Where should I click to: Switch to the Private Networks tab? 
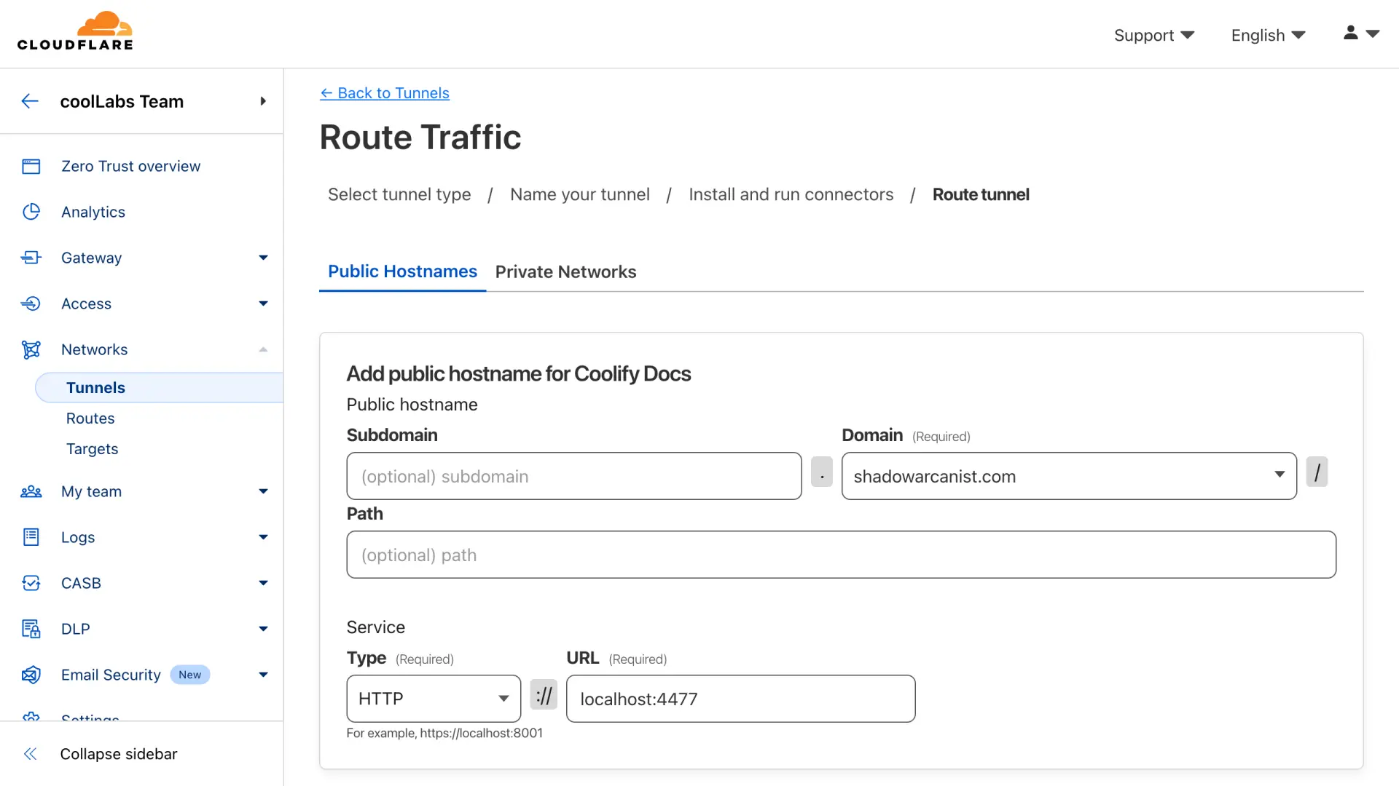pyautogui.click(x=565, y=271)
